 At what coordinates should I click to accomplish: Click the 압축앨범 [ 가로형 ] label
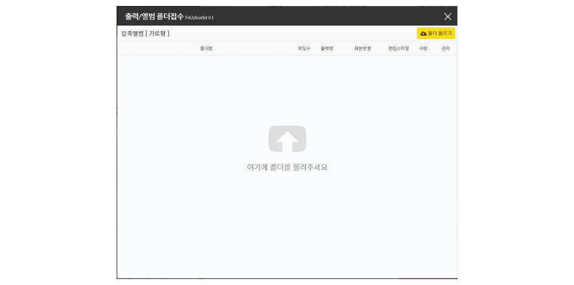pos(145,33)
